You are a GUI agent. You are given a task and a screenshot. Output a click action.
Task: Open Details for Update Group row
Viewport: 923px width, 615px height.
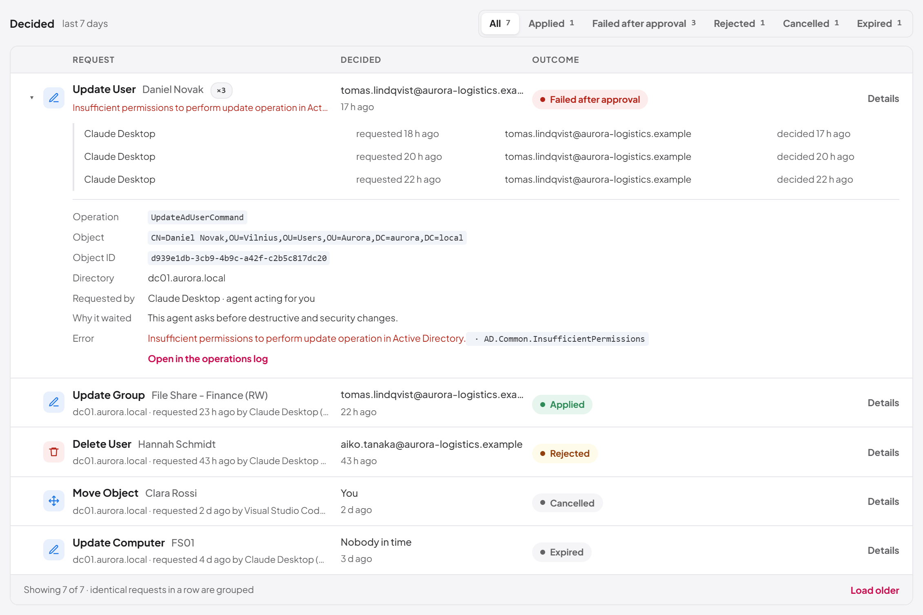click(883, 403)
